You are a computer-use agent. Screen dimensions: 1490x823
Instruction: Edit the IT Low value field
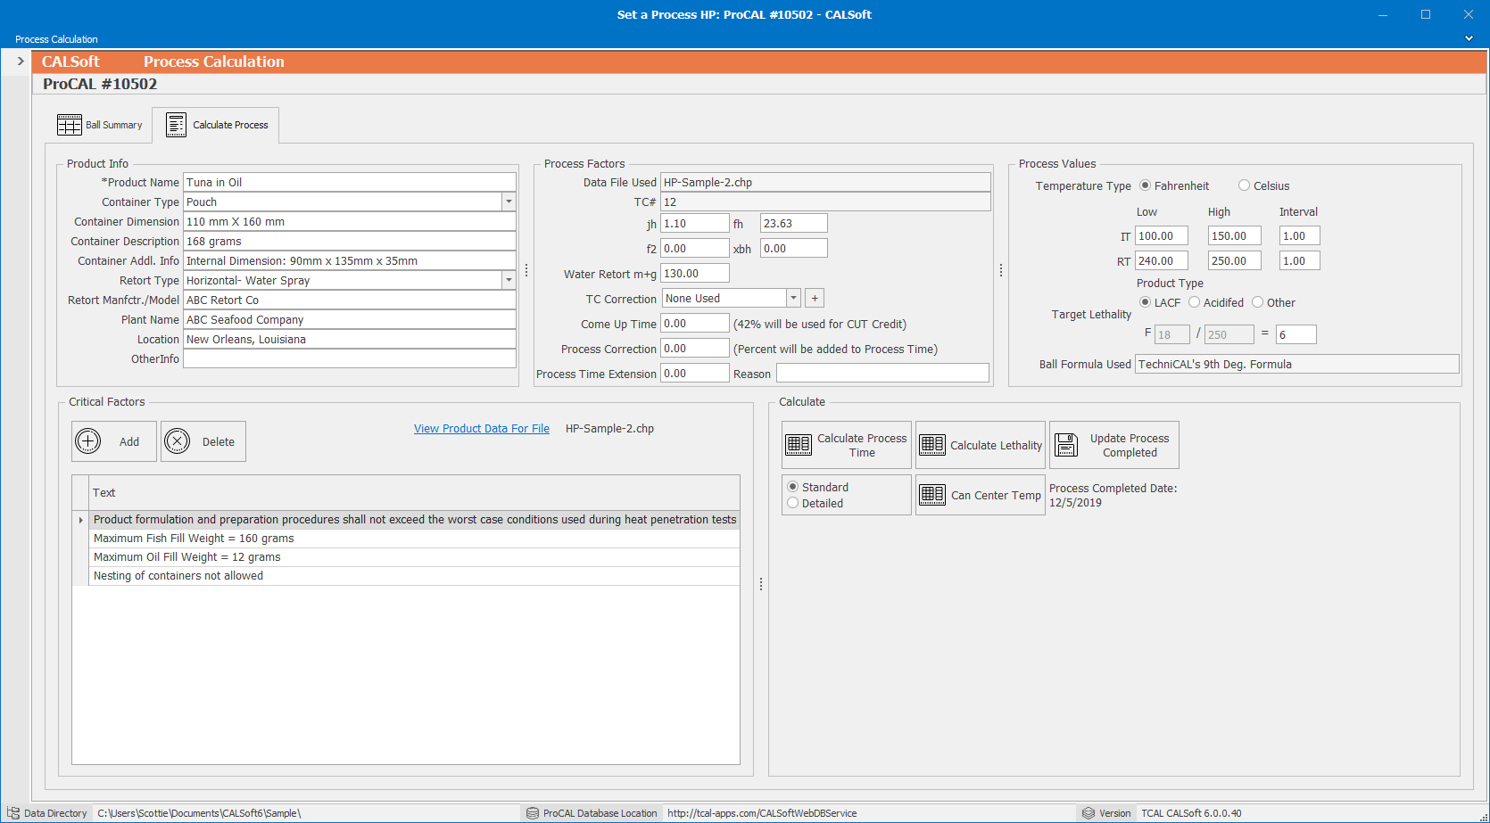tap(1161, 236)
